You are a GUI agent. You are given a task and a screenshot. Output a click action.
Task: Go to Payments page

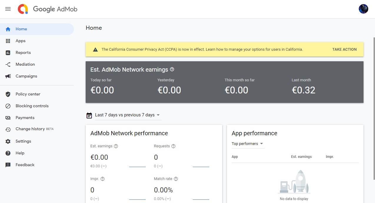pos(37,118)
